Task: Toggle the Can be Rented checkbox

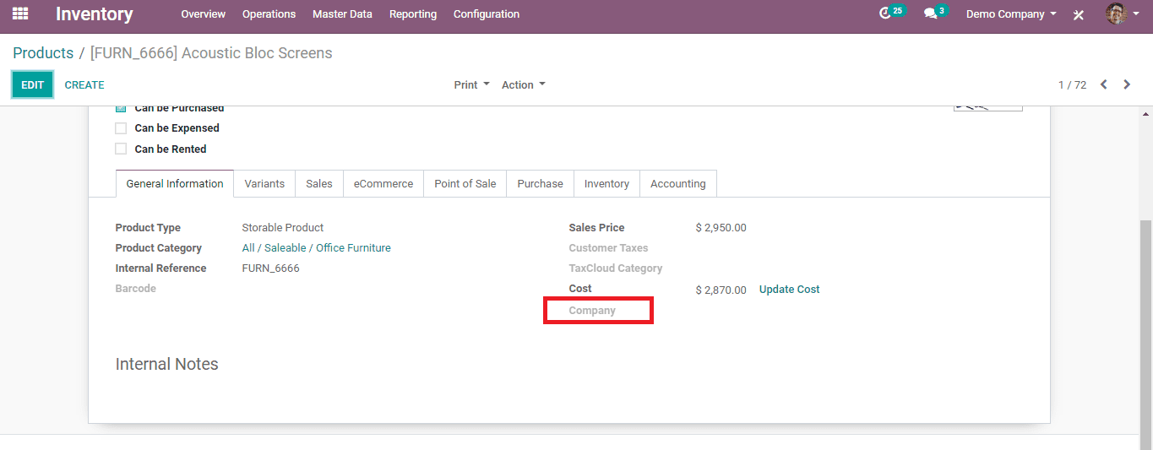Action: pyautogui.click(x=121, y=149)
